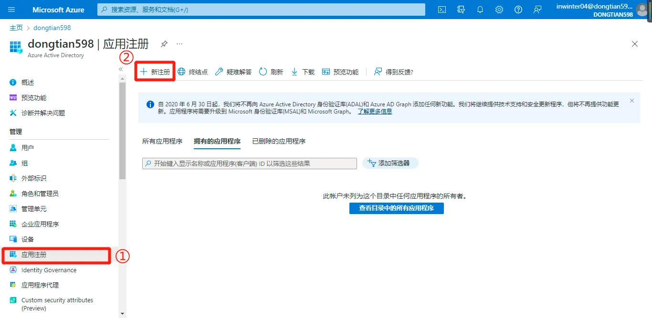Click the 新注册 button to register app

(155, 72)
